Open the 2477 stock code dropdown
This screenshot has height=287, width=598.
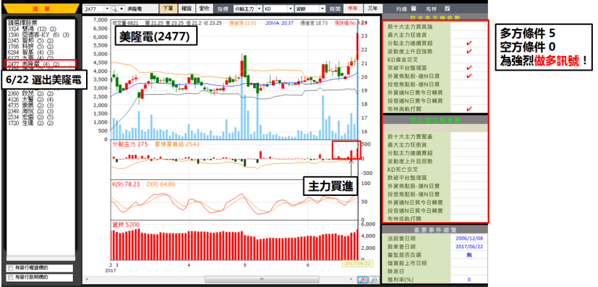coord(106,9)
